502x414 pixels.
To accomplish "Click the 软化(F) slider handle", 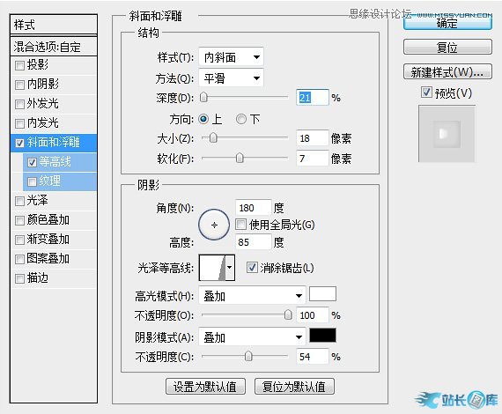I will click(240, 158).
